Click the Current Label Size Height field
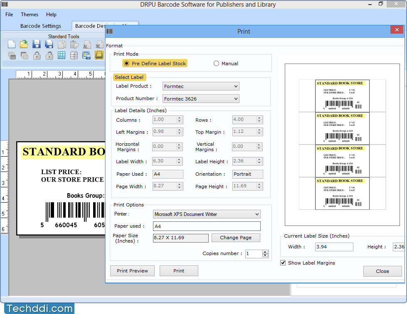The height and width of the screenshot is (314, 407). pyautogui.click(x=399, y=247)
